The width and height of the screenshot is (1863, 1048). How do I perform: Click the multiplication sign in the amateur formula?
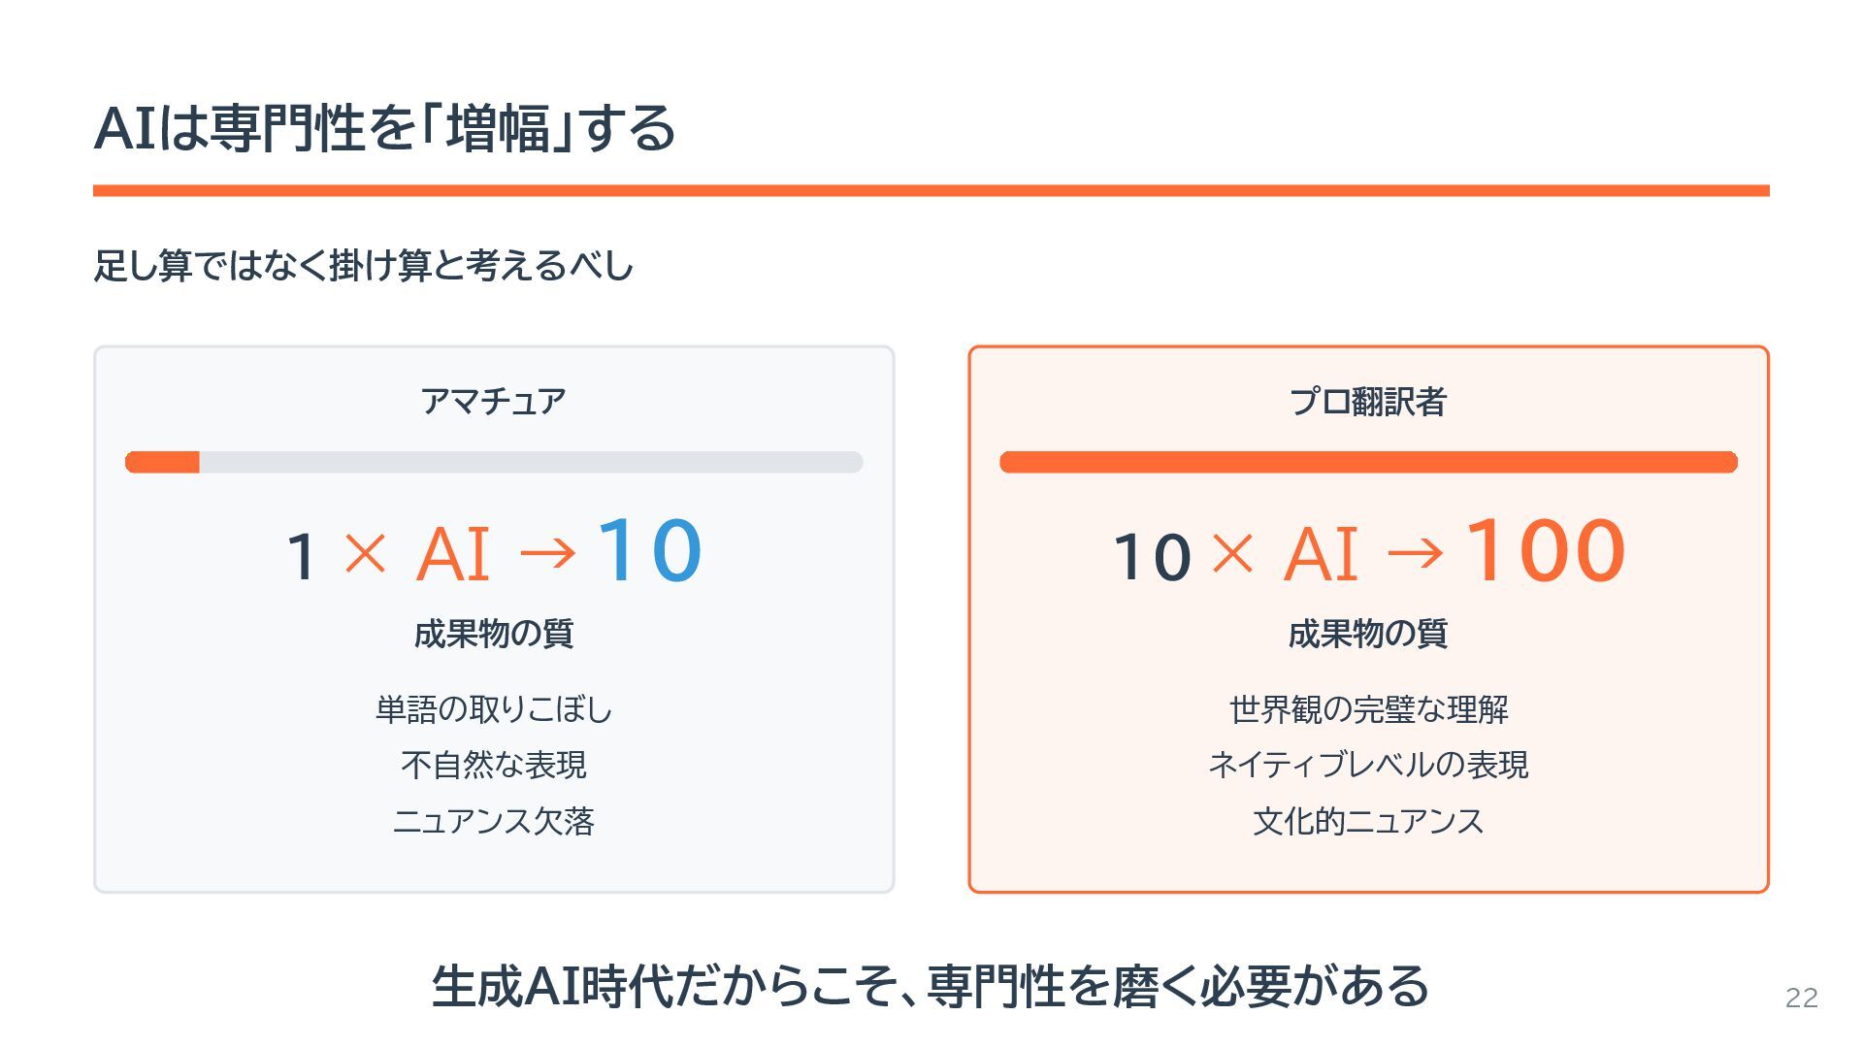[366, 554]
